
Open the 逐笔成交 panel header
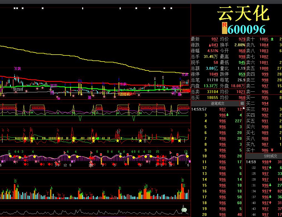pos(218,103)
